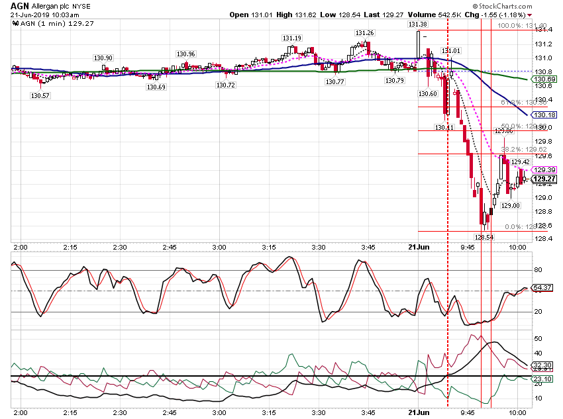Click the 131.26 high price annotation

[364, 33]
